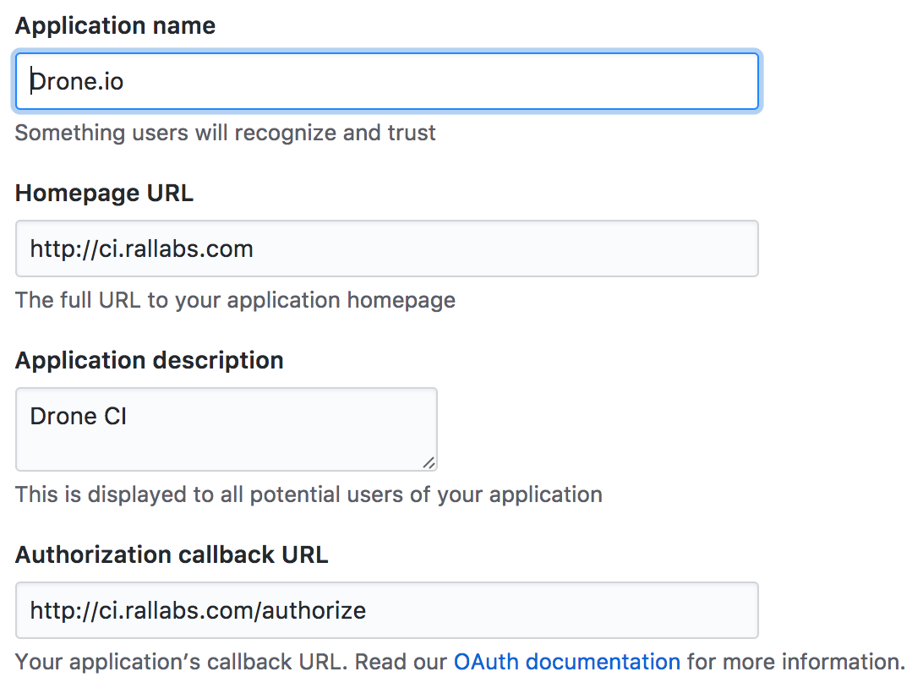Image resolution: width=923 pixels, height=688 pixels.
Task: Click the "Your application's callback URL" text
Action: click(179, 661)
